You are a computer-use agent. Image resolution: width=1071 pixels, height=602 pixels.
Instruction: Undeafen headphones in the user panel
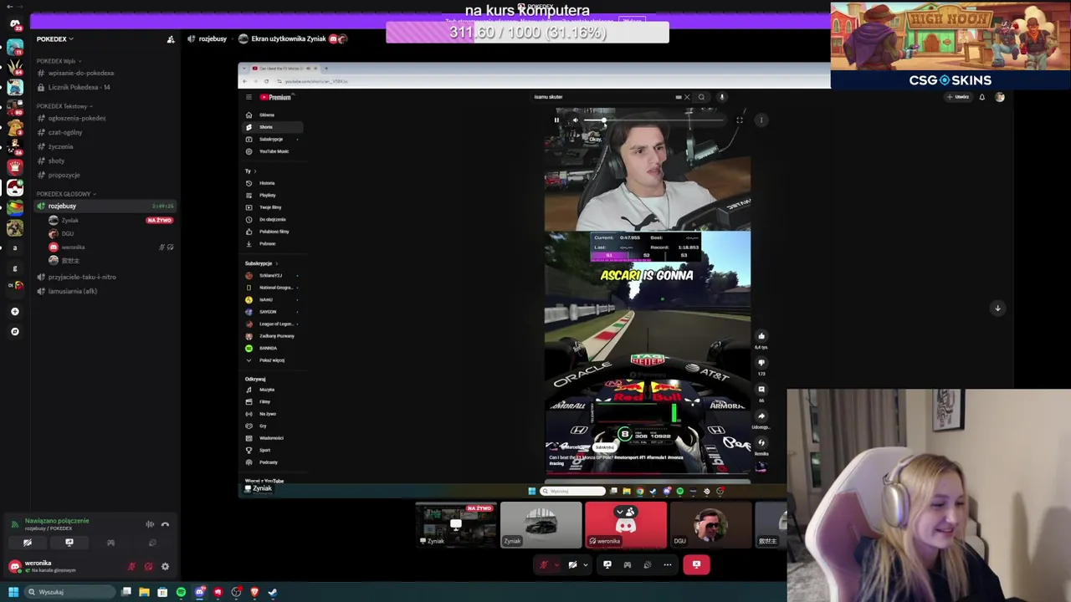[x=148, y=566]
